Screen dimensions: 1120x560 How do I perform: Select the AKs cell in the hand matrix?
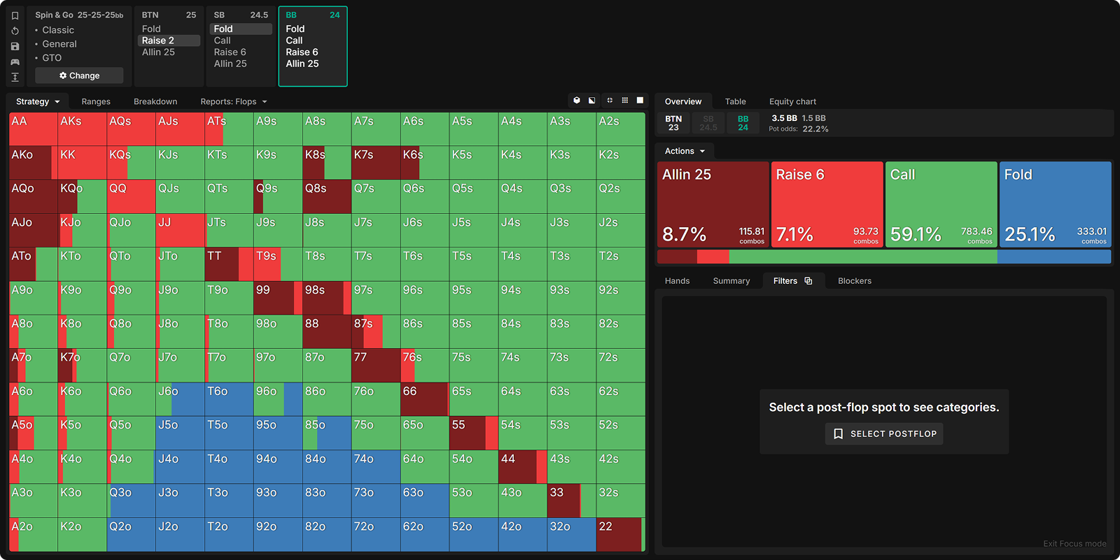pos(82,129)
